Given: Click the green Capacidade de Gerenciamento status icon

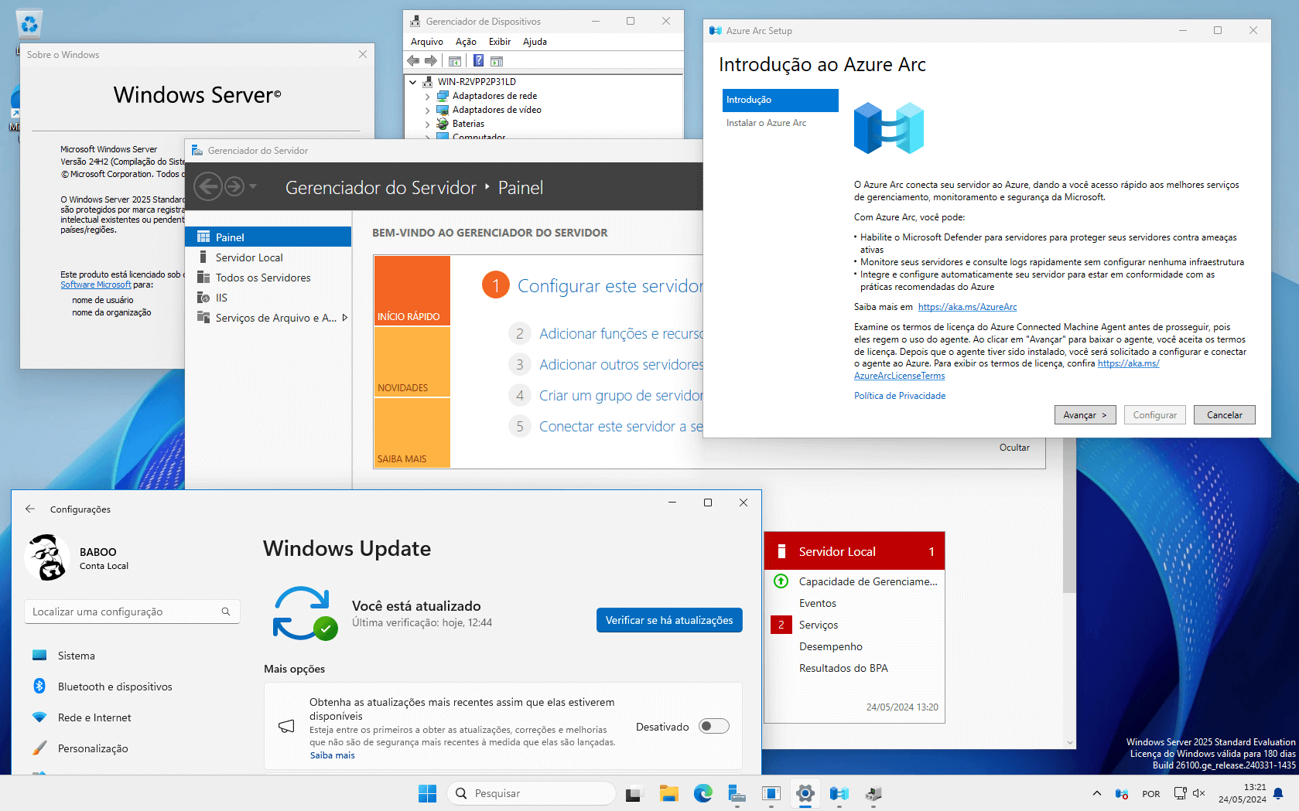Looking at the screenshot, I should tap(781, 581).
